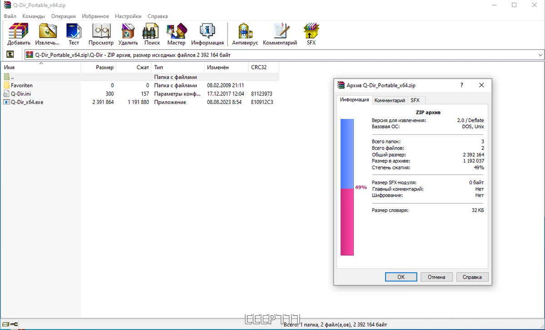This screenshot has width=545, height=330.
Task: Switch to the Комментарий dialog tab
Action: (390, 100)
